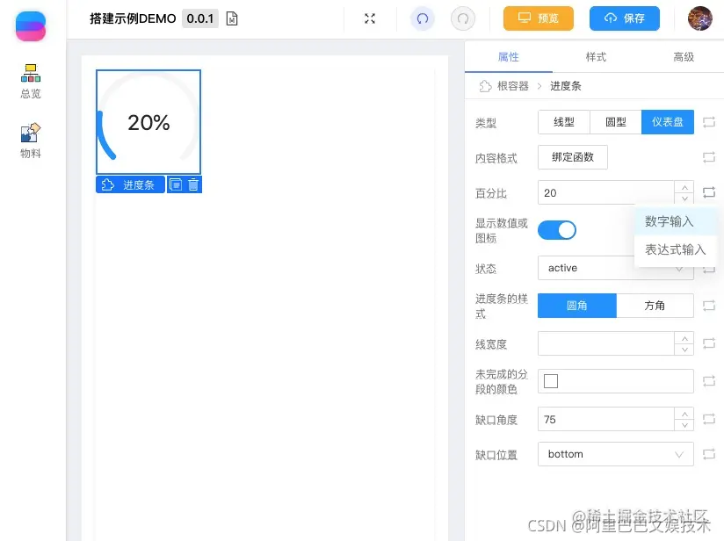Select 方角 progress bar style
Viewport: 724px width, 541px height.
tap(655, 306)
